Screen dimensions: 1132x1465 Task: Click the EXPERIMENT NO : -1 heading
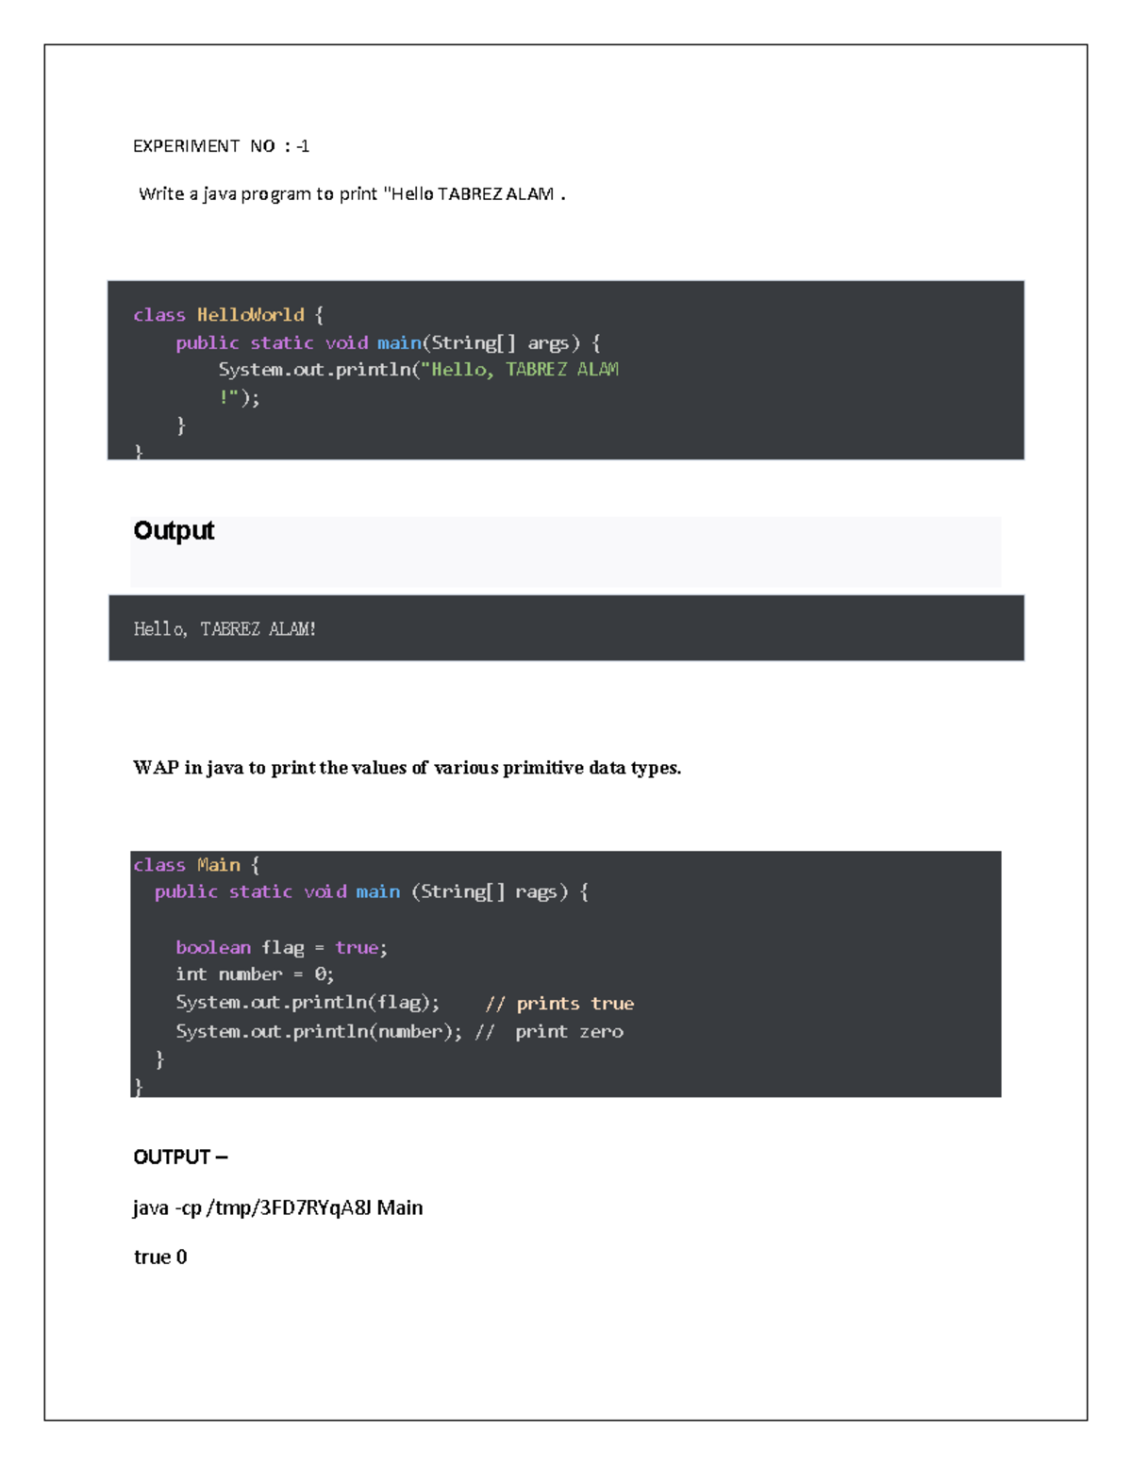point(221,146)
